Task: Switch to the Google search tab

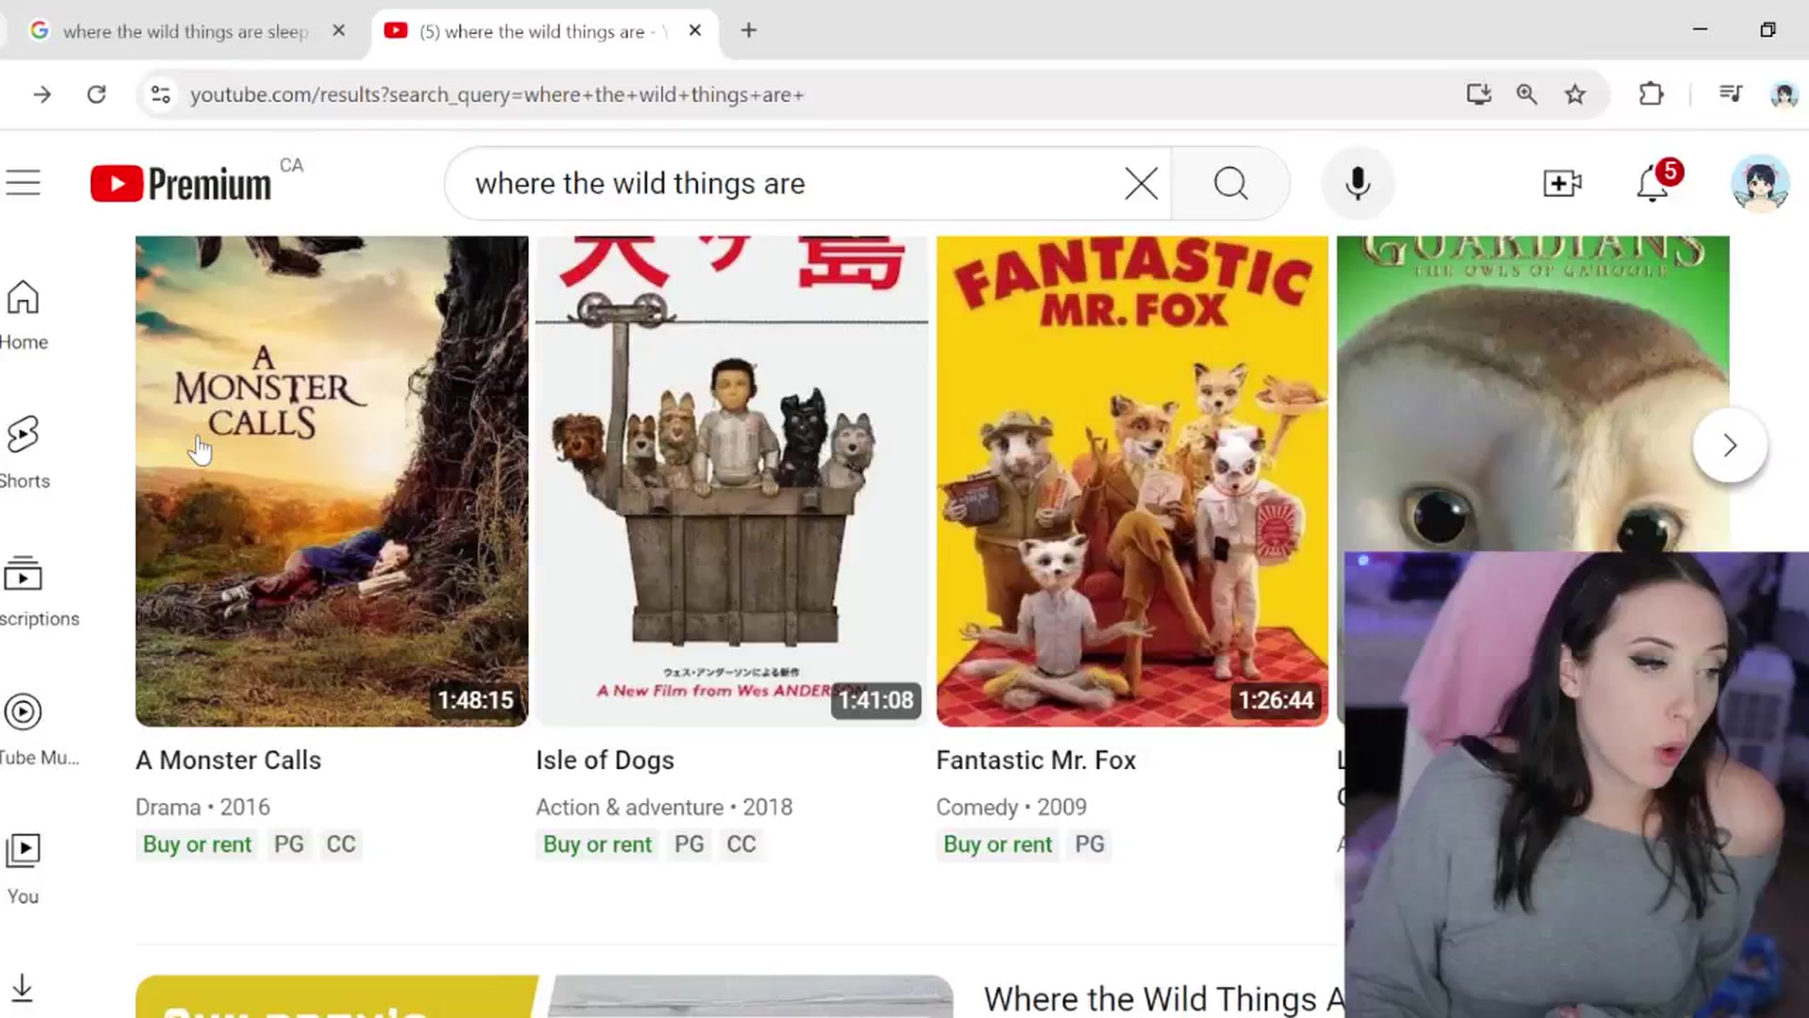Action: pos(184,31)
